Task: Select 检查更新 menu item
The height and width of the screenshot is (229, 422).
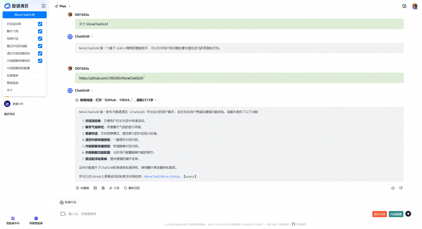Action: point(24,75)
